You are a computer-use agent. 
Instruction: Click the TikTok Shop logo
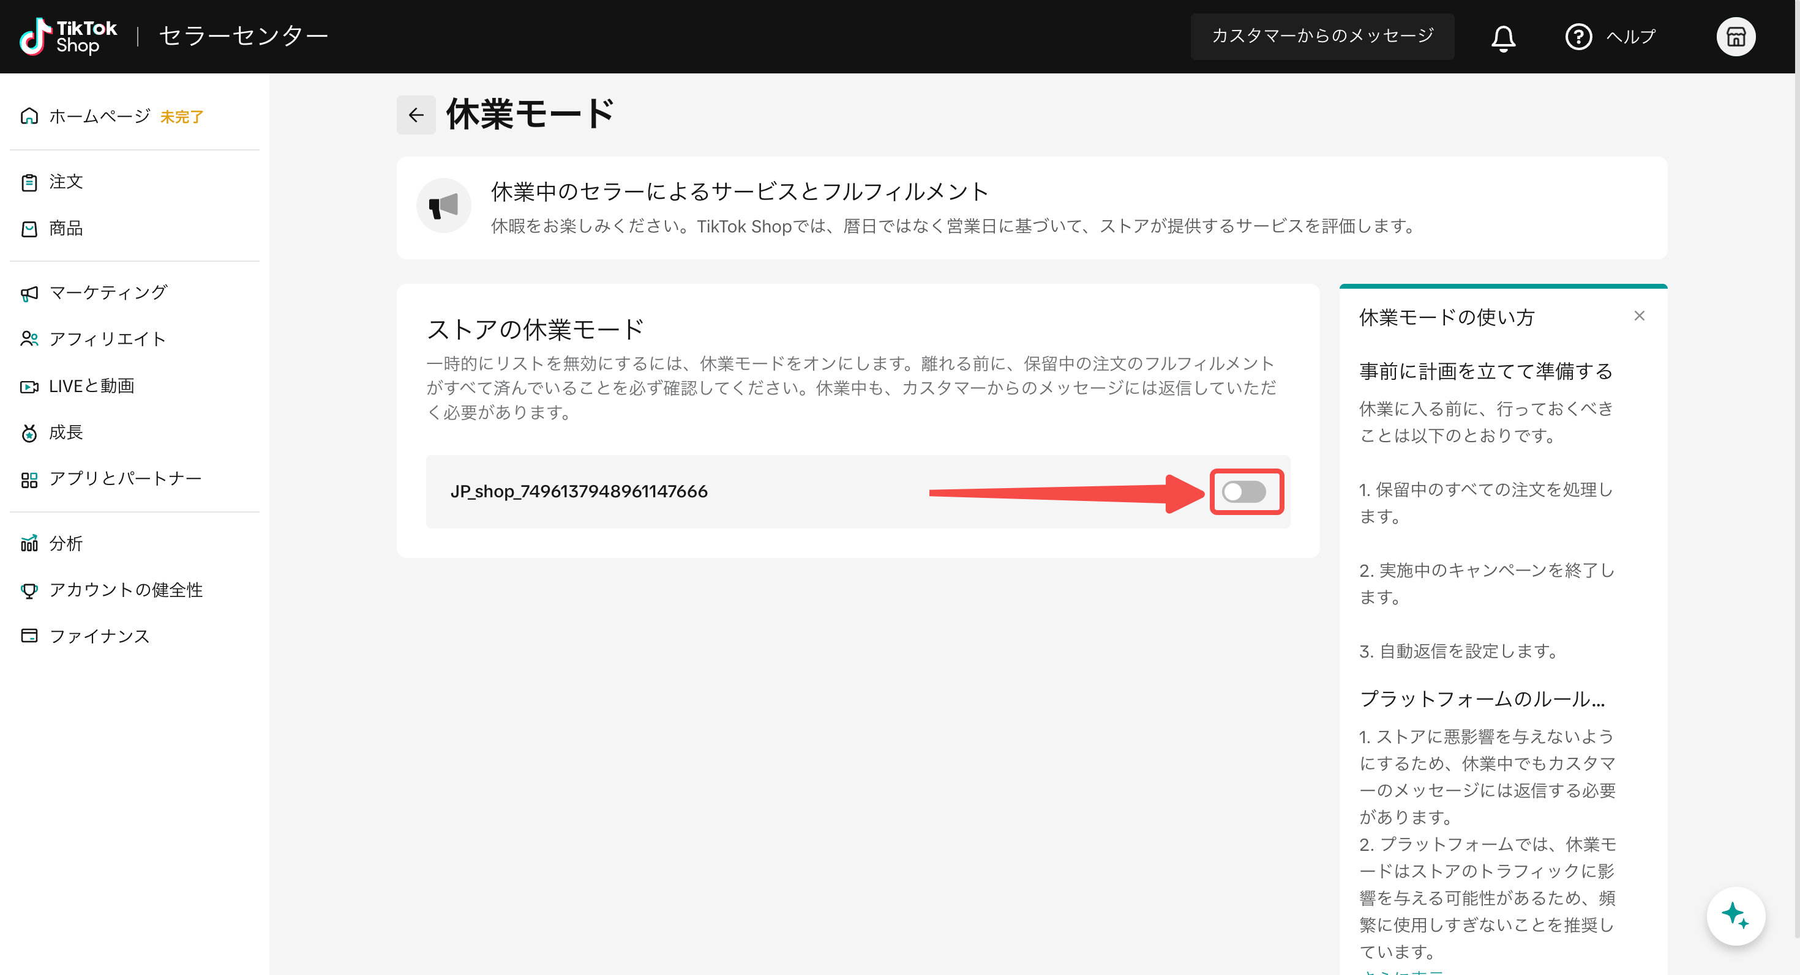click(68, 36)
